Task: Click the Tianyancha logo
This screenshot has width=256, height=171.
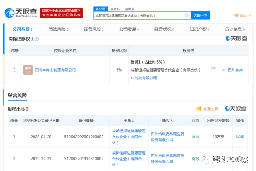Action: 21,13
